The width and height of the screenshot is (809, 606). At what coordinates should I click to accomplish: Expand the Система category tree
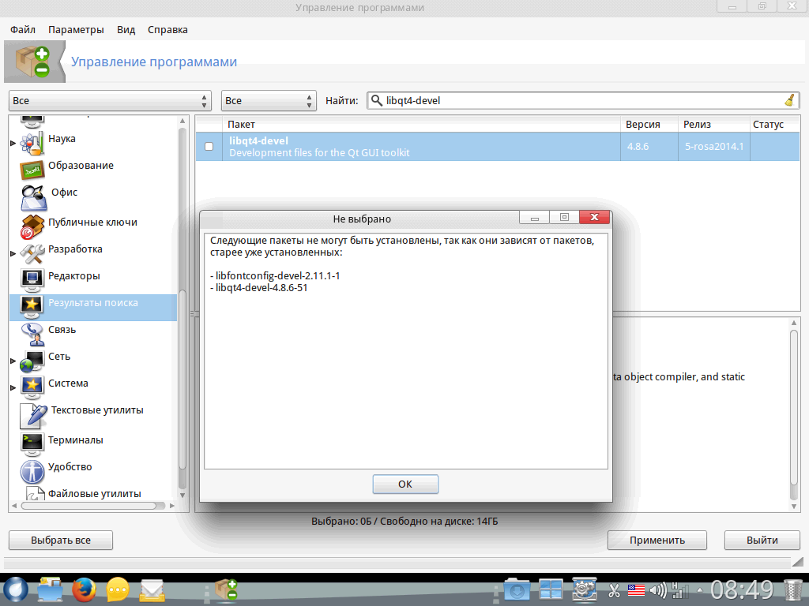click(13, 387)
